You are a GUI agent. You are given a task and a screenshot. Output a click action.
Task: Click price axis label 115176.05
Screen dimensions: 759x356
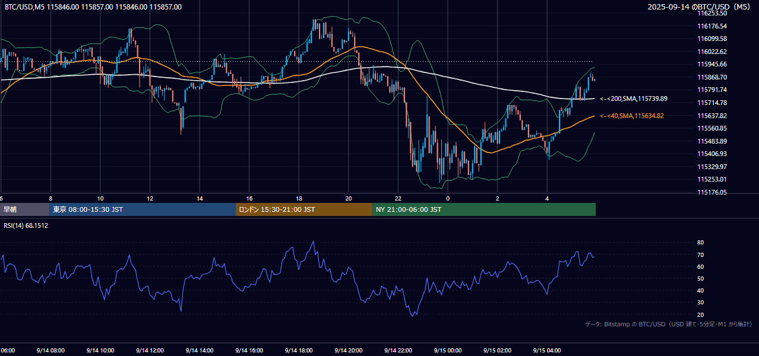point(712,192)
